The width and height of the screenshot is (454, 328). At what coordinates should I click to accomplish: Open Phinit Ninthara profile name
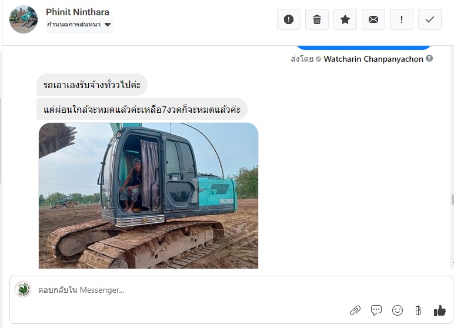click(x=78, y=12)
